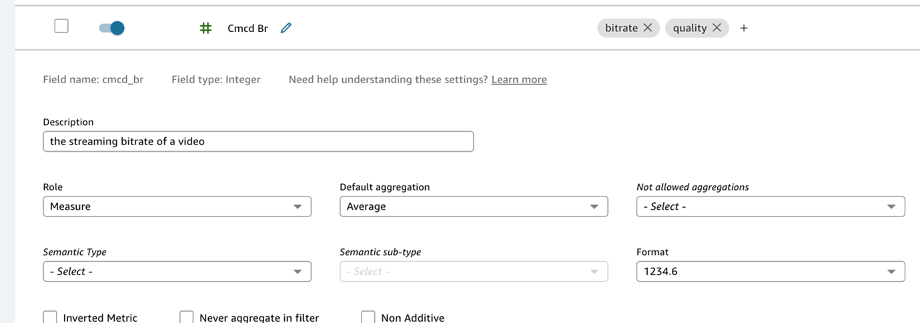The width and height of the screenshot is (920, 323).
Task: Click the quality synonym tag label
Action: pyautogui.click(x=690, y=28)
